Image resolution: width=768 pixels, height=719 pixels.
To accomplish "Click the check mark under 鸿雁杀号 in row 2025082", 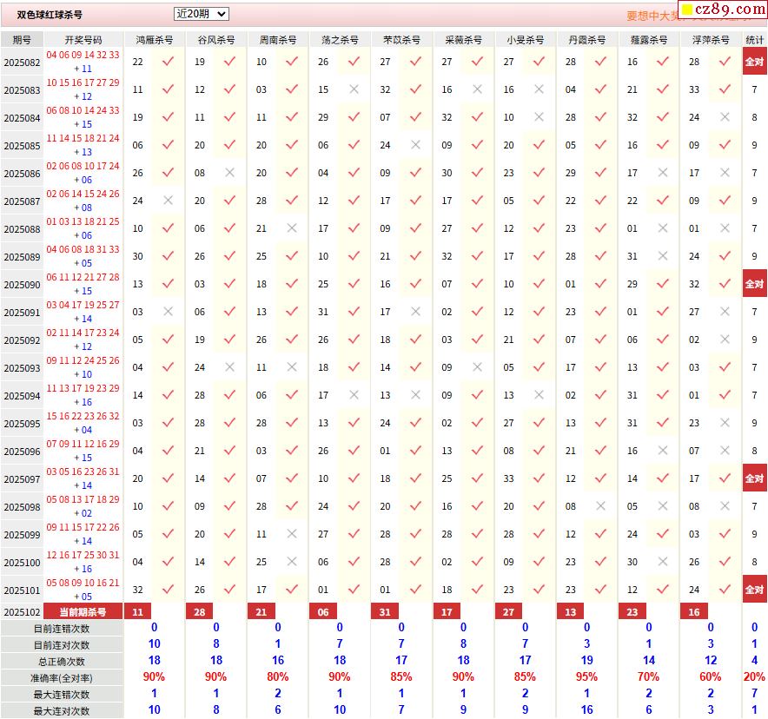I will pyautogui.click(x=168, y=62).
